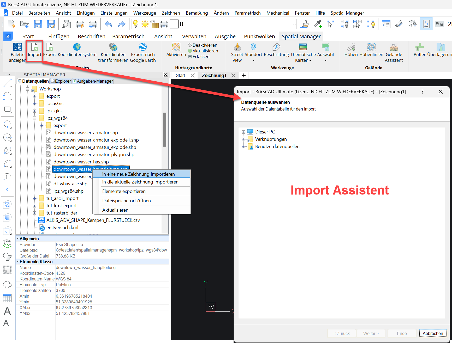Open the layer selection dropdown showing 0
This screenshot has width=452, height=343.
[x=294, y=24]
